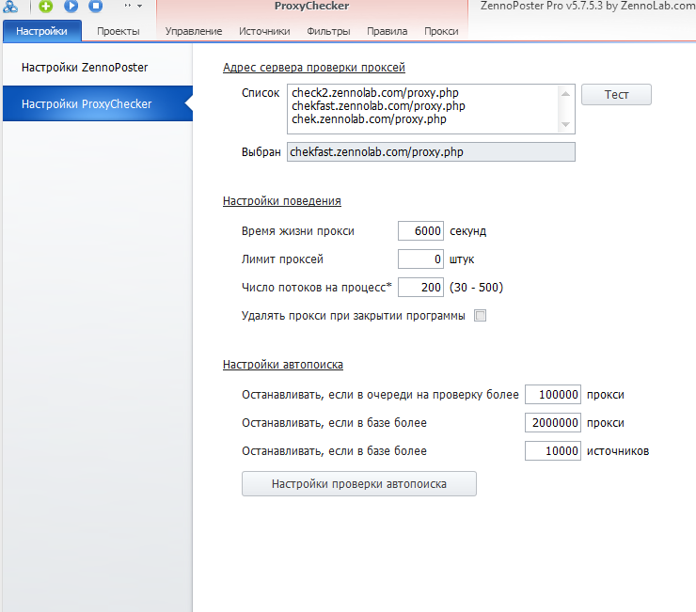
Task: Open the Правила tab
Action: (x=388, y=31)
